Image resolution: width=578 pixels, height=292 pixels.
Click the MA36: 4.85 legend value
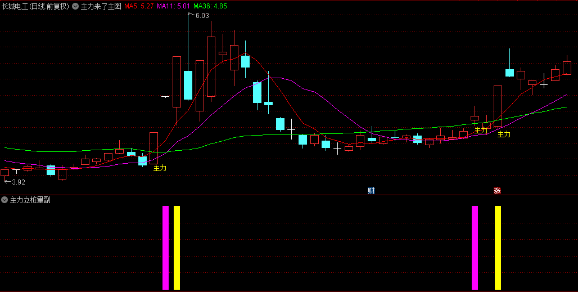click(x=210, y=6)
